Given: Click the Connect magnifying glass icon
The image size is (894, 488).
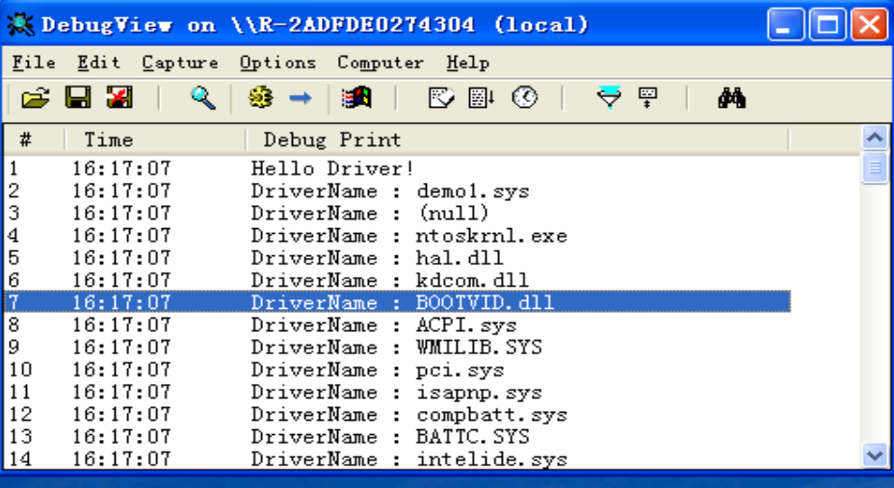Looking at the screenshot, I should 203,98.
